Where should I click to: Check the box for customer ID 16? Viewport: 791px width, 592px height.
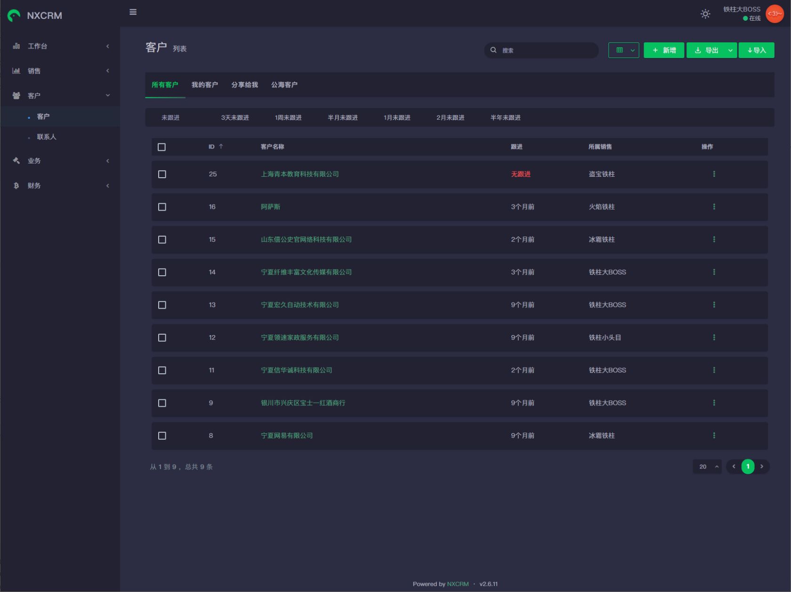(162, 207)
